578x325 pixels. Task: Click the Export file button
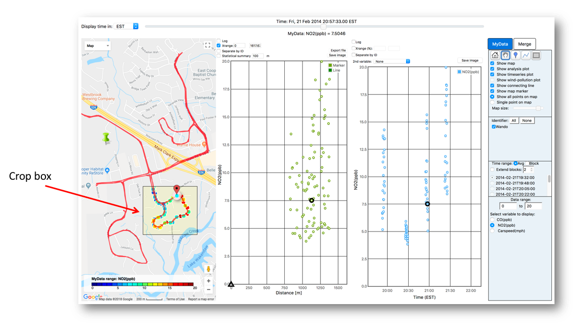[338, 50]
